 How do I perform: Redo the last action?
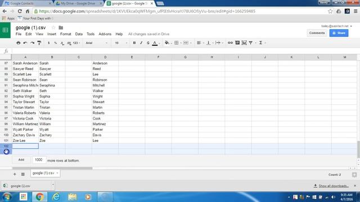[x=33, y=43]
